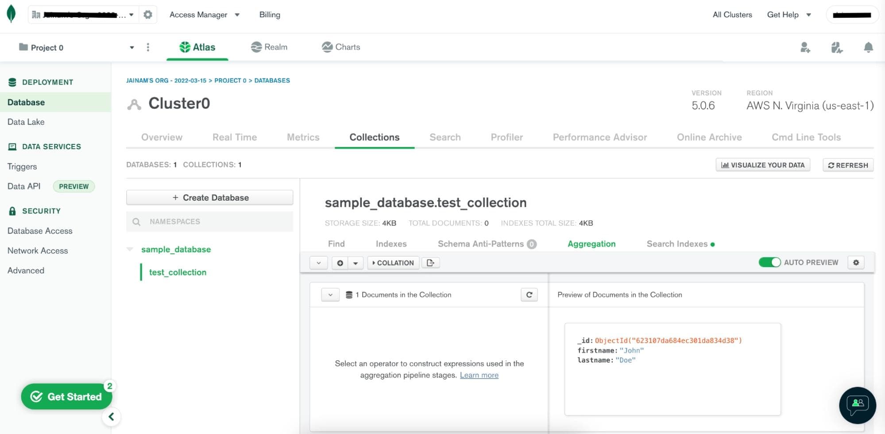Open the aggregation settings gear
This screenshot has width=885, height=434.
pyautogui.click(x=856, y=263)
